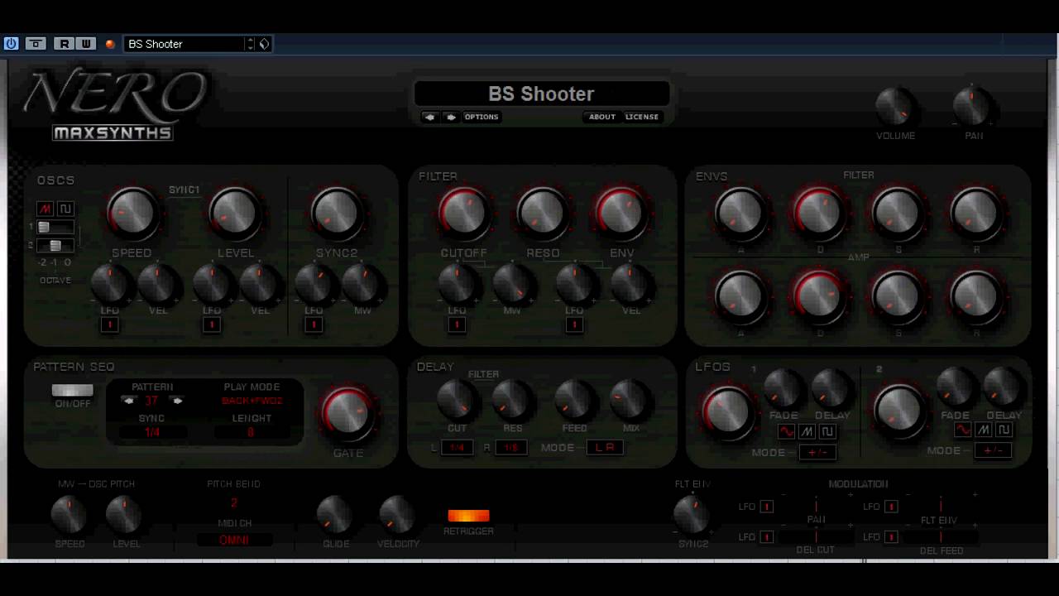1059x596 pixels.
Task: Click the FLT ENV SYNC2 knob
Action: point(692,515)
